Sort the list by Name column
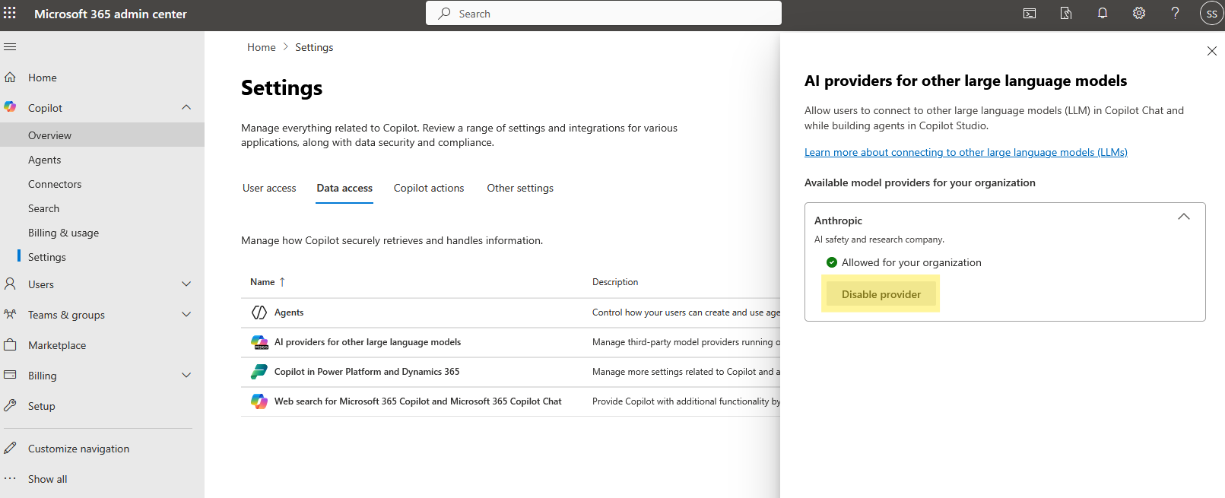The image size is (1225, 498). click(x=263, y=282)
